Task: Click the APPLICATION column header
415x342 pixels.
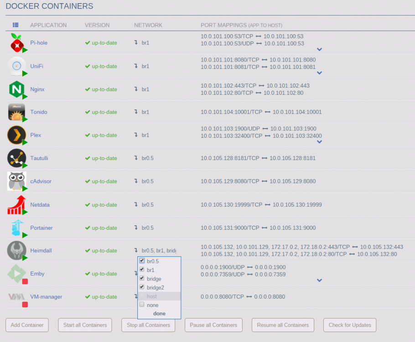Action: coord(48,25)
